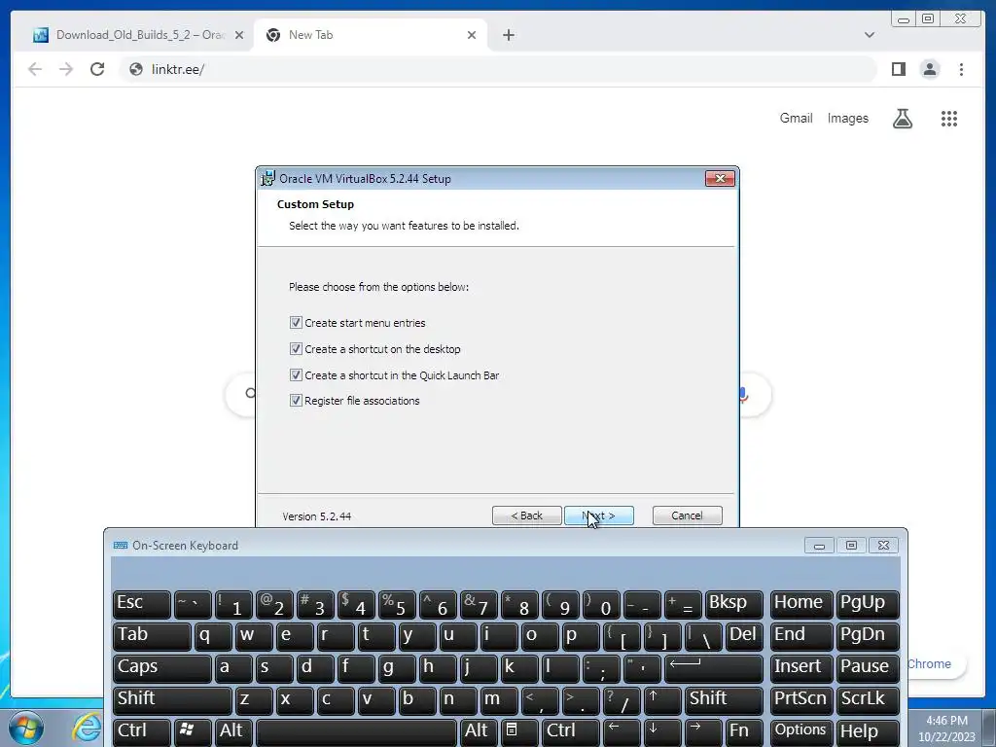The image size is (996, 747).
Task: Close the VirtualBox Setup dialog
Action: tap(720, 179)
